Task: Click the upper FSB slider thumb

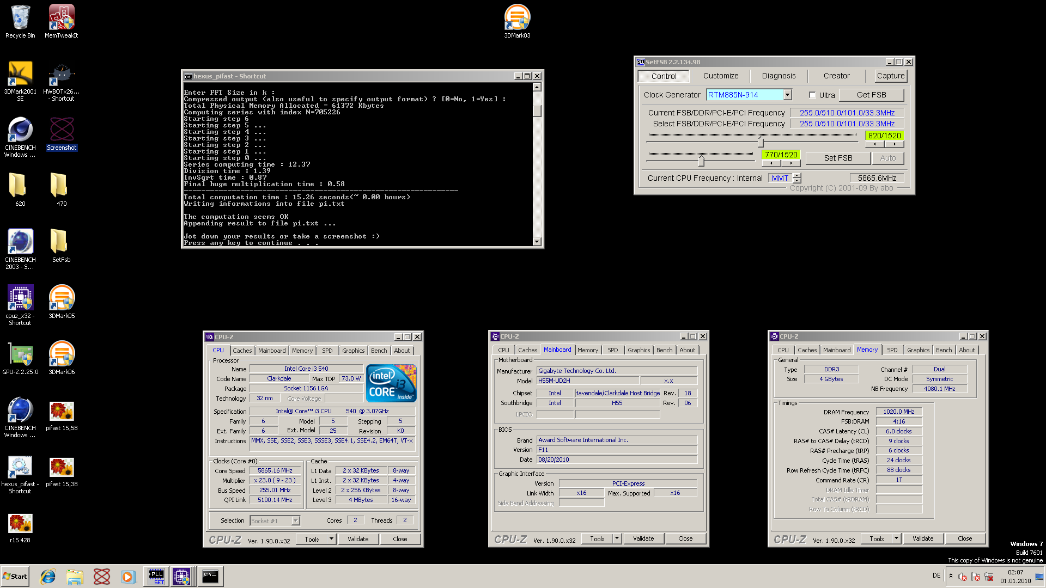Action: [761, 142]
